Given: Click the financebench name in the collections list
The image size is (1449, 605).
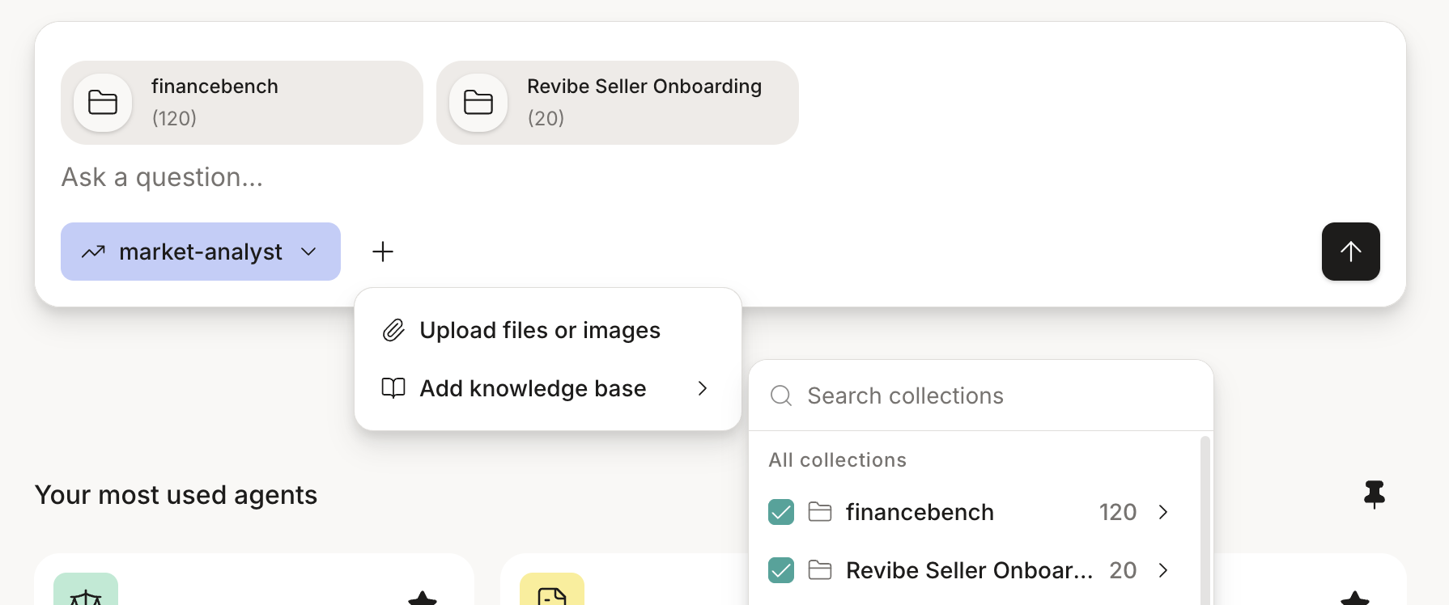Looking at the screenshot, I should (x=920, y=512).
